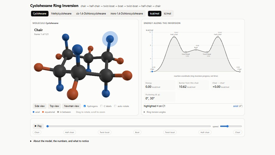275x155 pixels.
Task: Switch to Side view
Action: tap(40, 106)
